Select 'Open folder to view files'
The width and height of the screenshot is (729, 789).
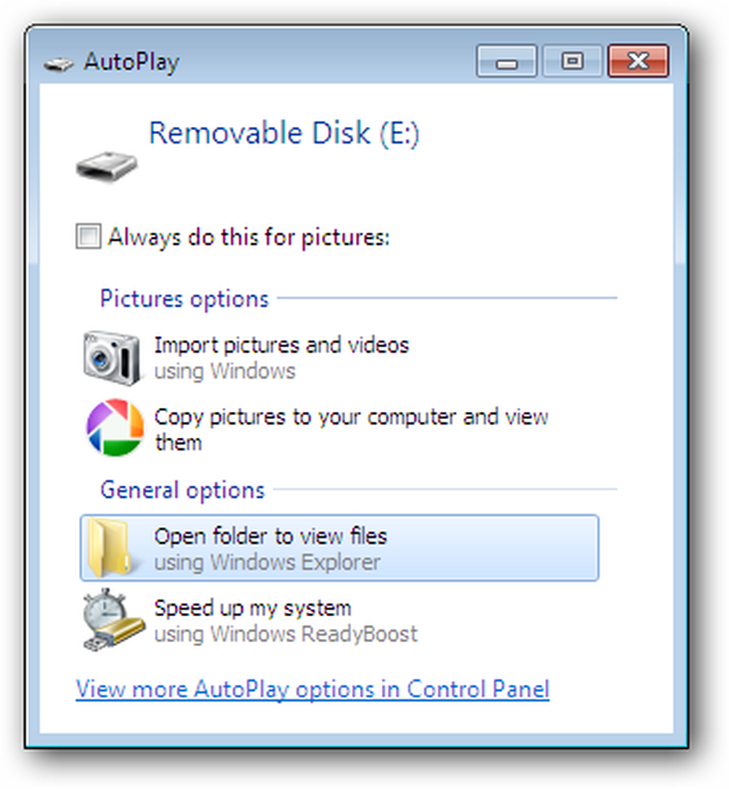click(339, 548)
